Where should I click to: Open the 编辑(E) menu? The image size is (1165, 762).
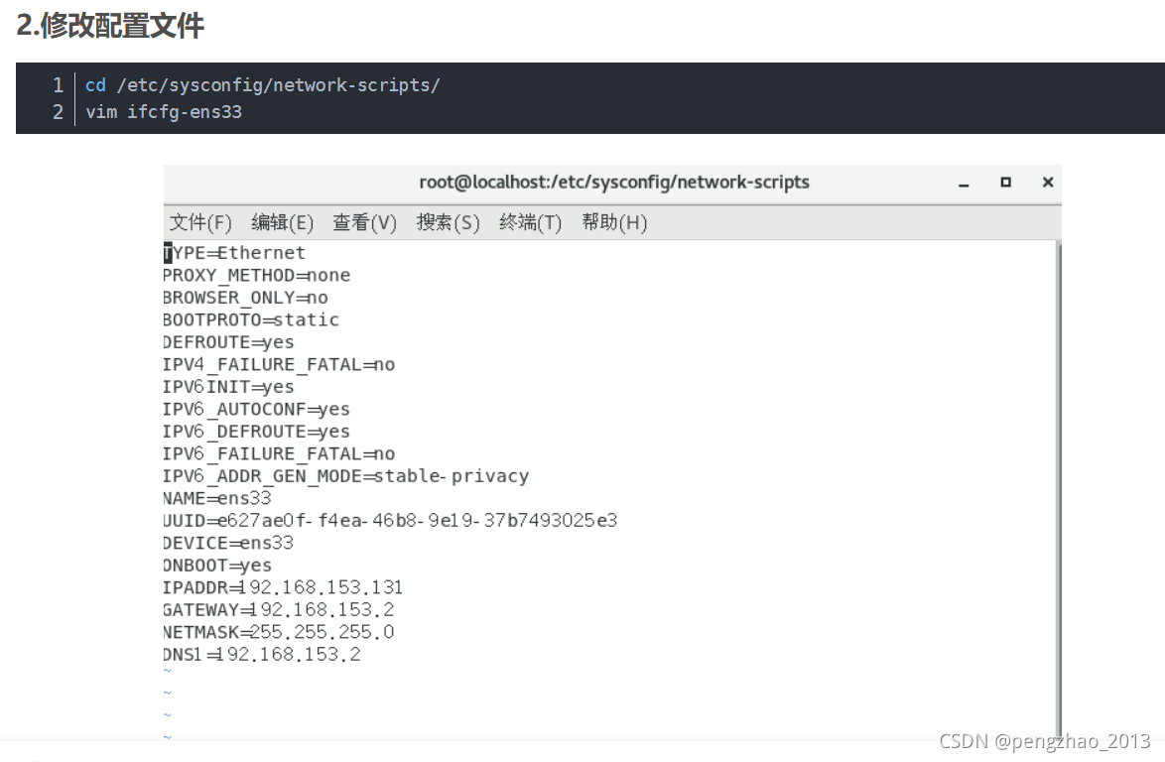(283, 222)
